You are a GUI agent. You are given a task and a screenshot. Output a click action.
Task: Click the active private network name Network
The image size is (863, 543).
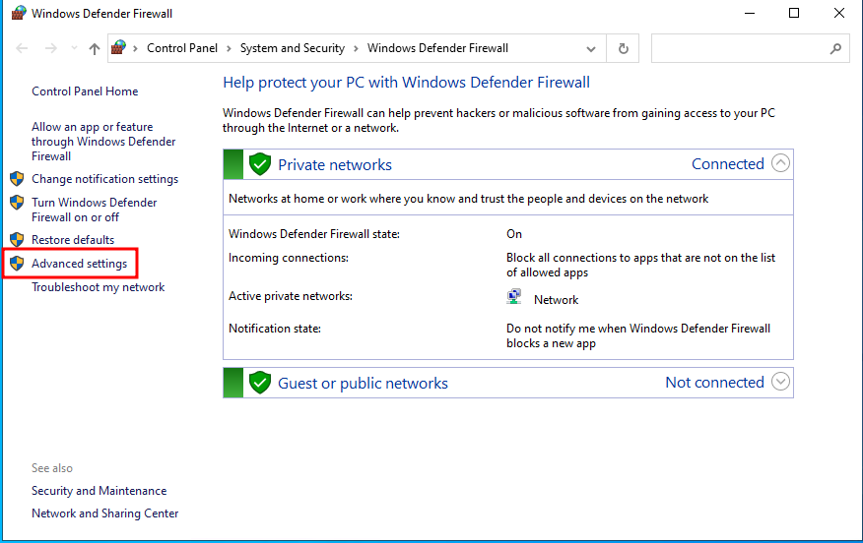click(556, 299)
